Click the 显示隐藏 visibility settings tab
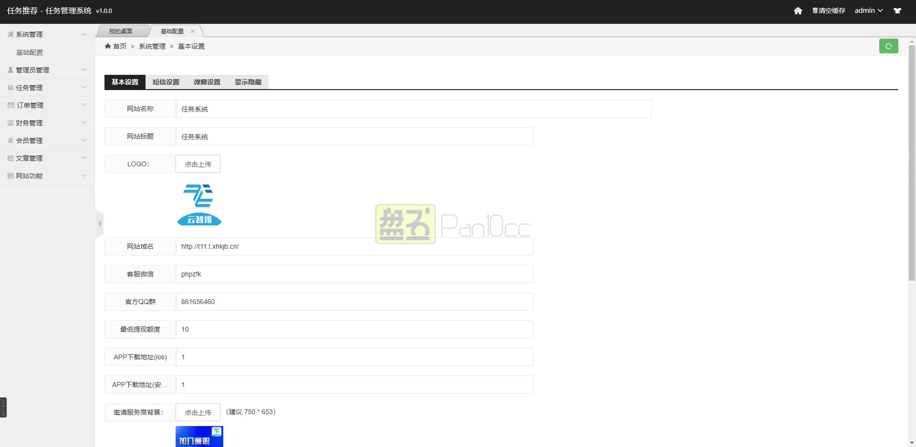This screenshot has height=447, width=916. pyautogui.click(x=248, y=82)
